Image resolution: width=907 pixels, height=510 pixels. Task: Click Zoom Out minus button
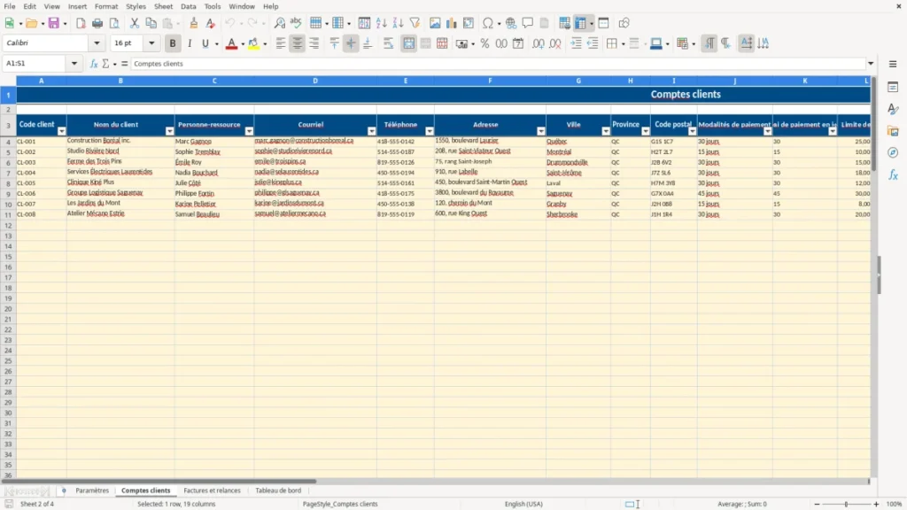click(817, 504)
